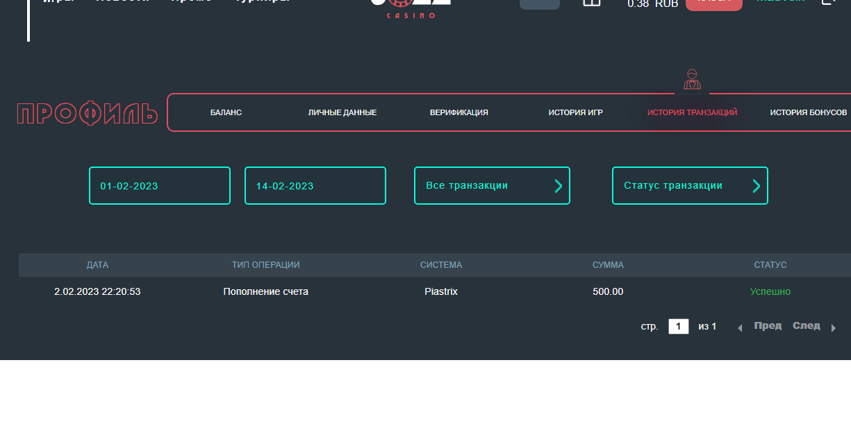Select История транзакций tab

(693, 112)
